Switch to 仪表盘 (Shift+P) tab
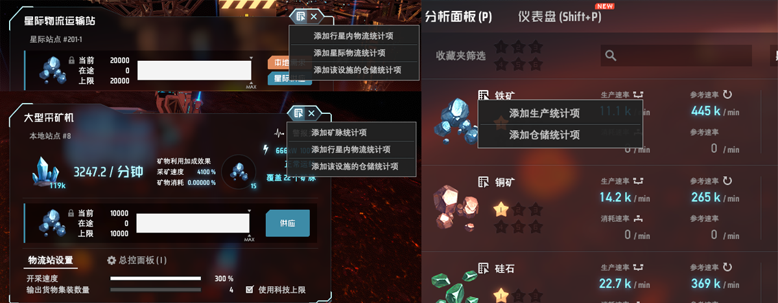The height and width of the screenshot is (303, 778). pos(560,17)
